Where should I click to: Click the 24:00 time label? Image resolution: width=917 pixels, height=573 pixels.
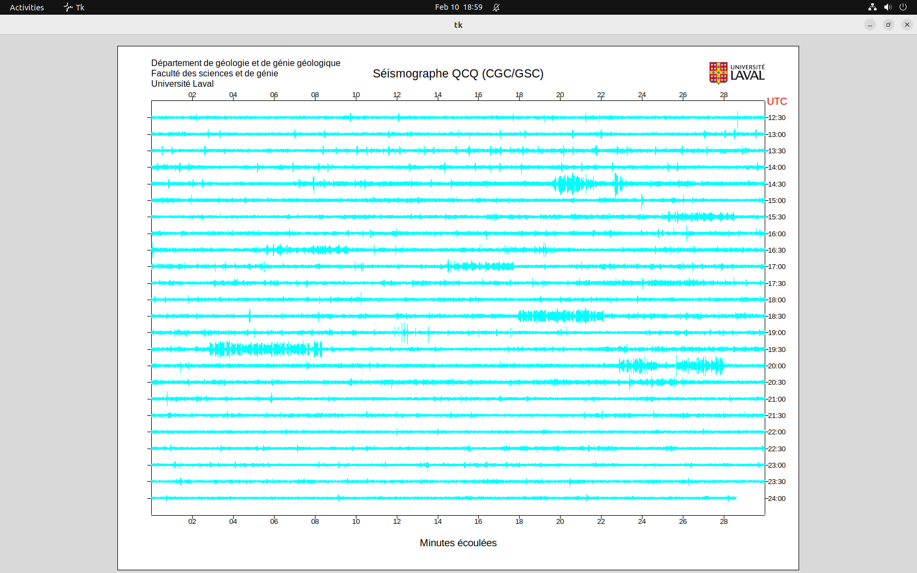777,499
